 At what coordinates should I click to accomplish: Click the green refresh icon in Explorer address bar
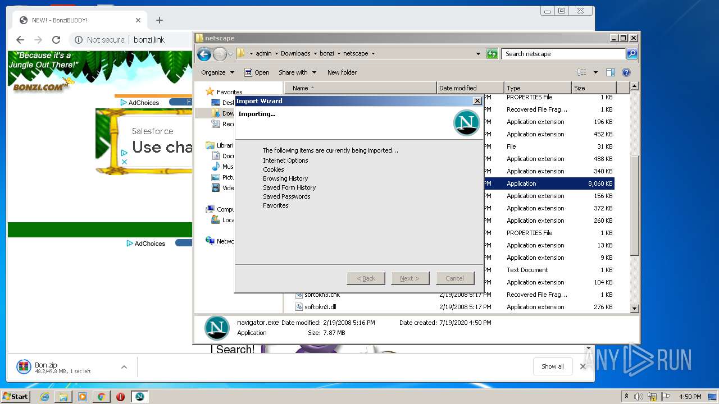point(492,54)
